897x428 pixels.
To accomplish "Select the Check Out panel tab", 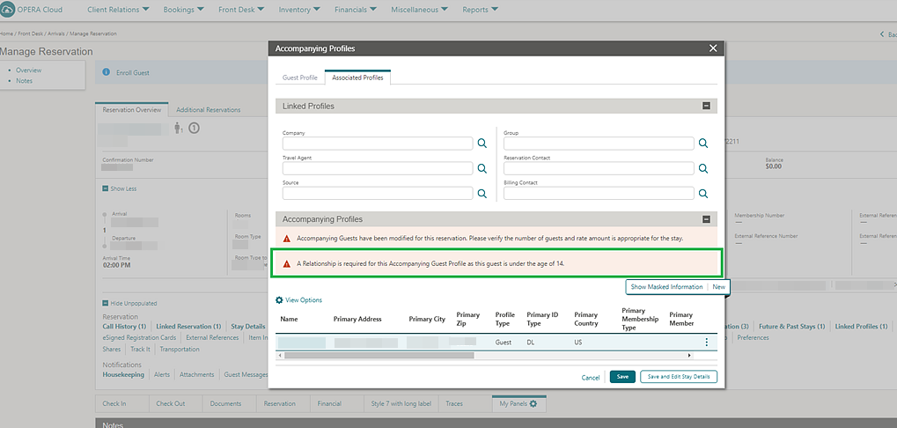I will [x=176, y=403].
